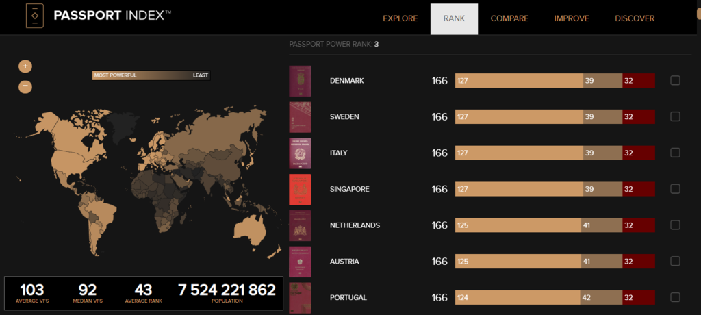Switch to the Compare tab

[509, 18]
